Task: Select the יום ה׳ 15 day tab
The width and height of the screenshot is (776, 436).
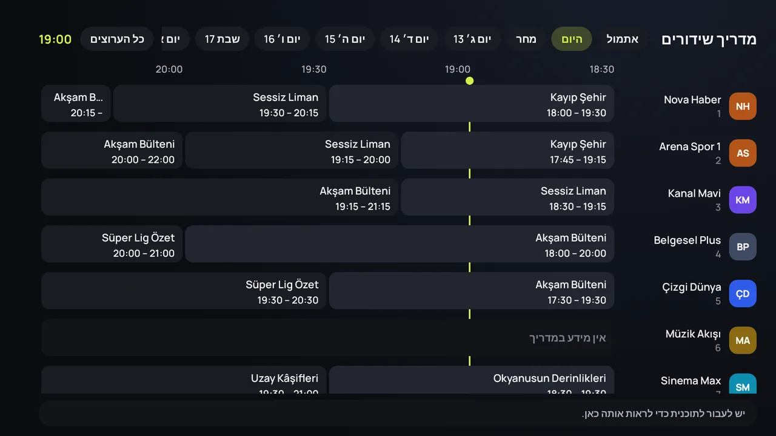Action: (345, 39)
